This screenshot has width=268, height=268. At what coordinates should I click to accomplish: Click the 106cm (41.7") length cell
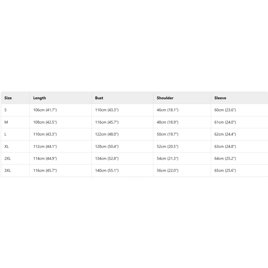(x=45, y=110)
